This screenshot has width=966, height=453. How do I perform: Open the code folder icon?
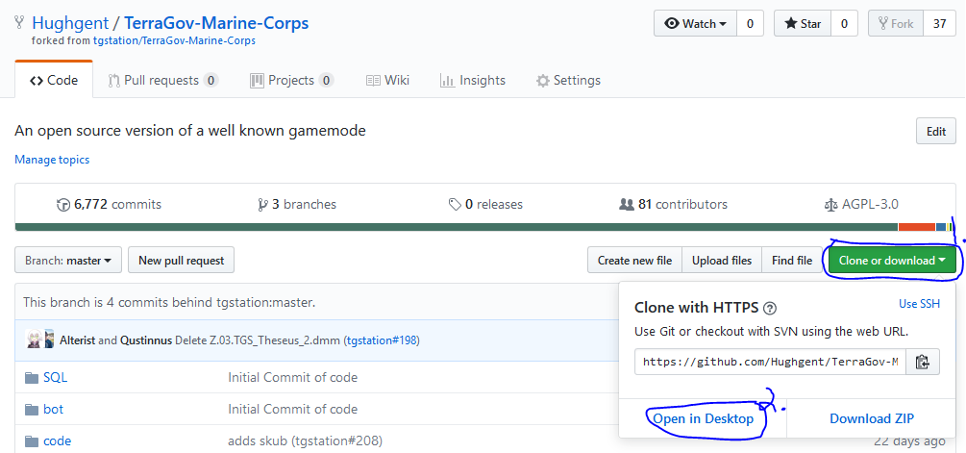pos(32,441)
